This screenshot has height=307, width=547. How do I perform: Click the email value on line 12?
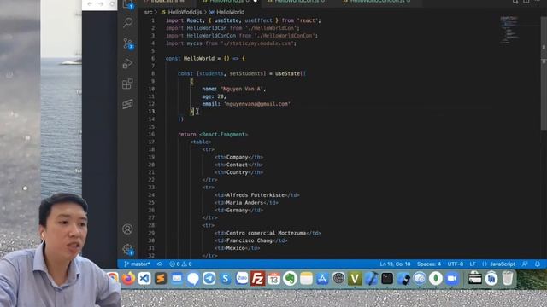pos(256,104)
